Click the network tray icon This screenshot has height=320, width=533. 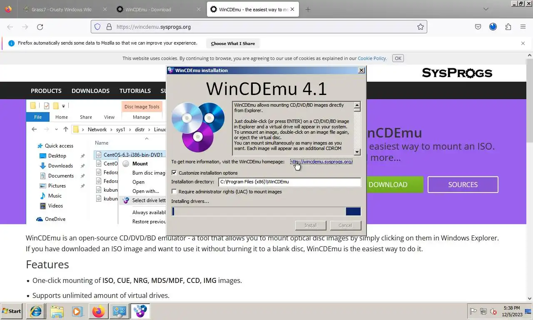click(x=483, y=311)
